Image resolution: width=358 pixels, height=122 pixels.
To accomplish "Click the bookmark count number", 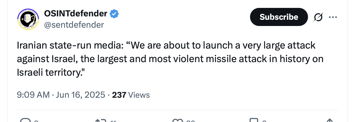I will click(x=264, y=121).
